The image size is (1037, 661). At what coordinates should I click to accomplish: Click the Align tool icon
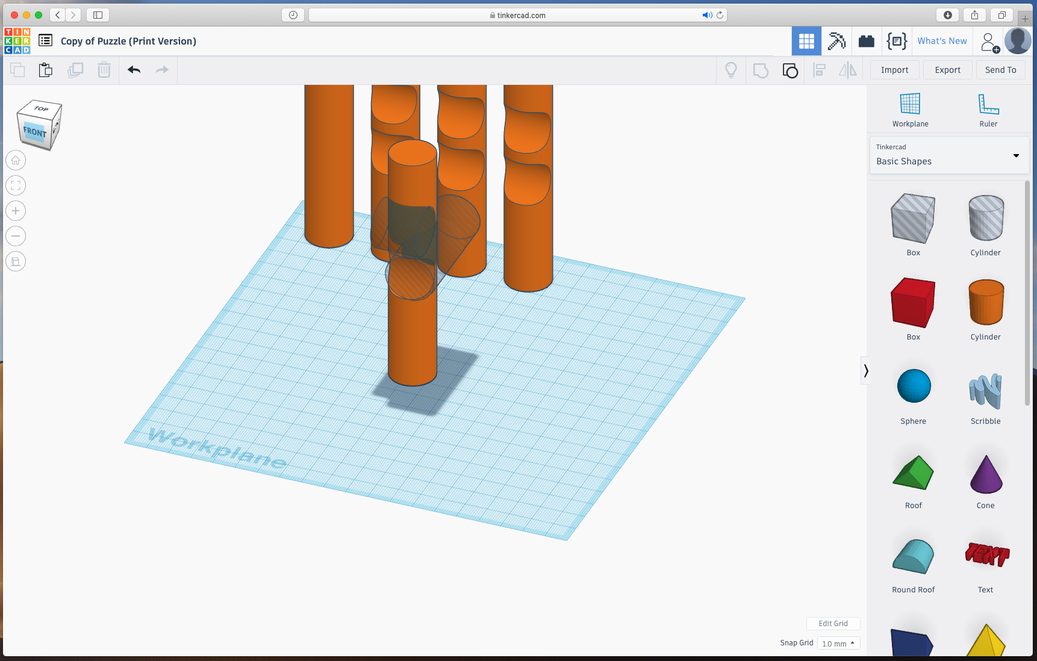coord(819,70)
